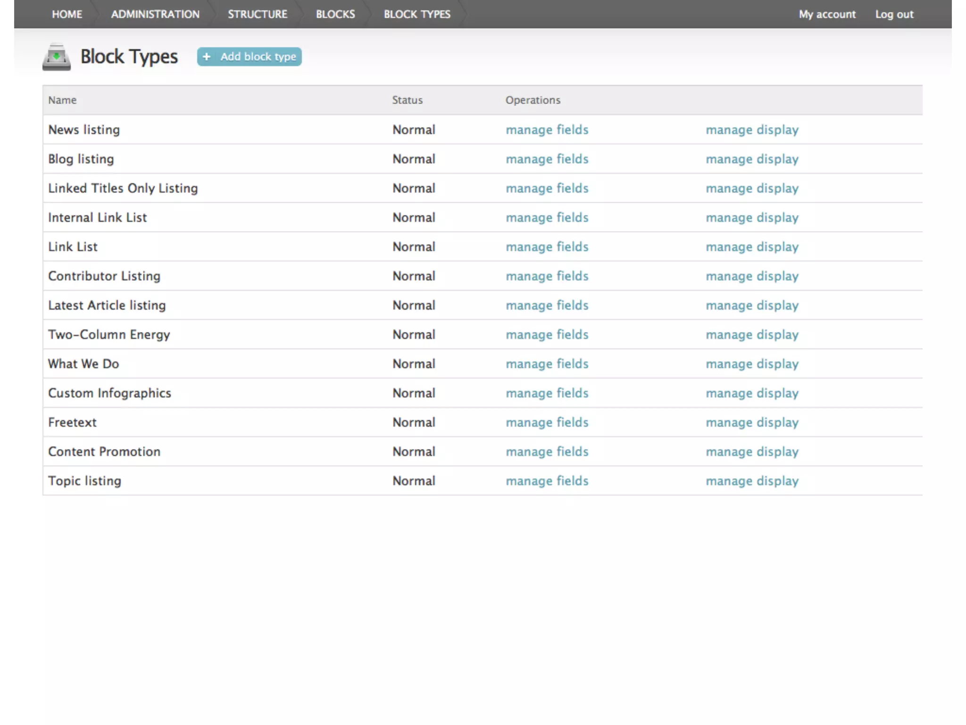Screen dimensions: 966x725
Task: Manage display for Freetext block type
Action: (752, 422)
